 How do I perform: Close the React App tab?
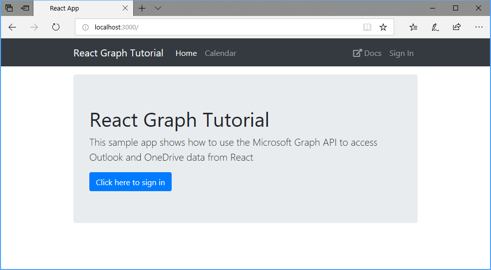tap(125, 8)
